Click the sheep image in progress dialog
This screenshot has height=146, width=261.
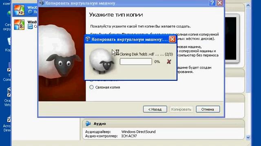pos(102,61)
